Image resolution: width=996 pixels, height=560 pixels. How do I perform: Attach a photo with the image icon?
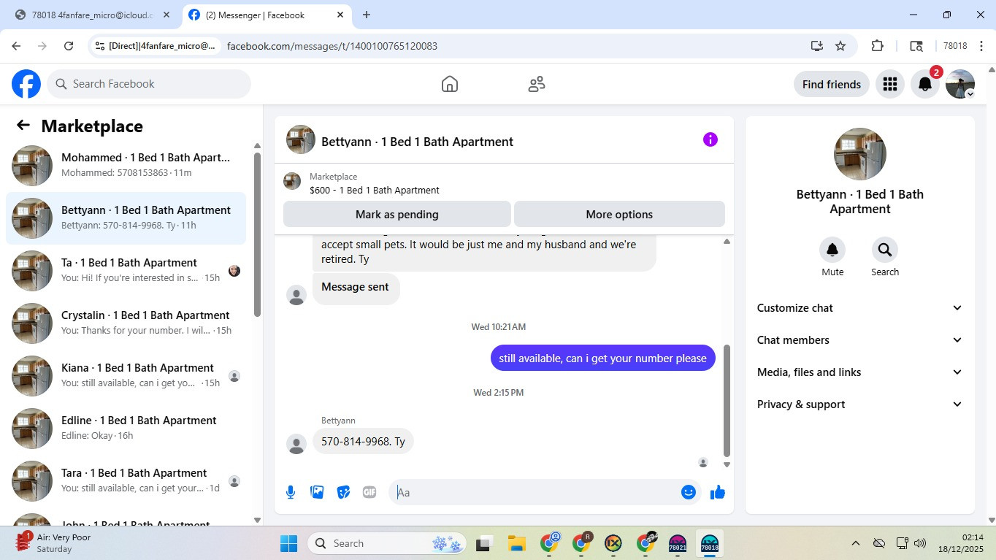(x=317, y=492)
